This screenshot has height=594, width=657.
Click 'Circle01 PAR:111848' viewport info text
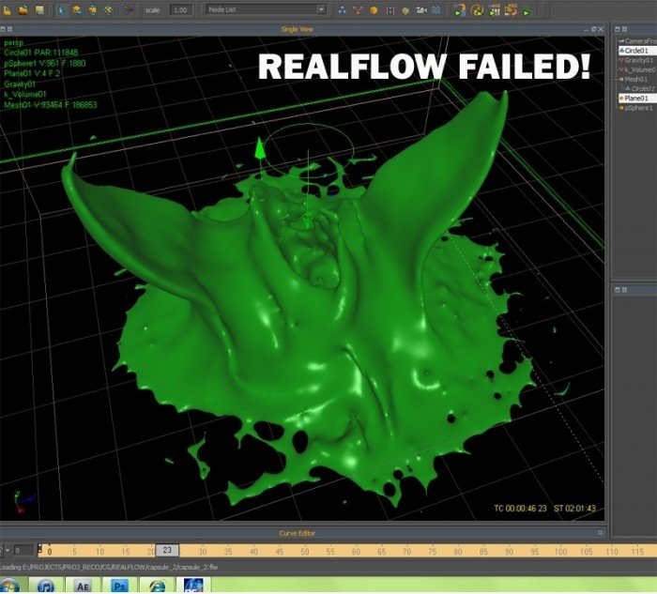[41, 53]
